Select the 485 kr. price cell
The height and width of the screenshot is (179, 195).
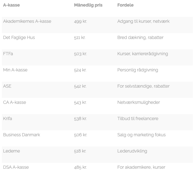click(80, 167)
